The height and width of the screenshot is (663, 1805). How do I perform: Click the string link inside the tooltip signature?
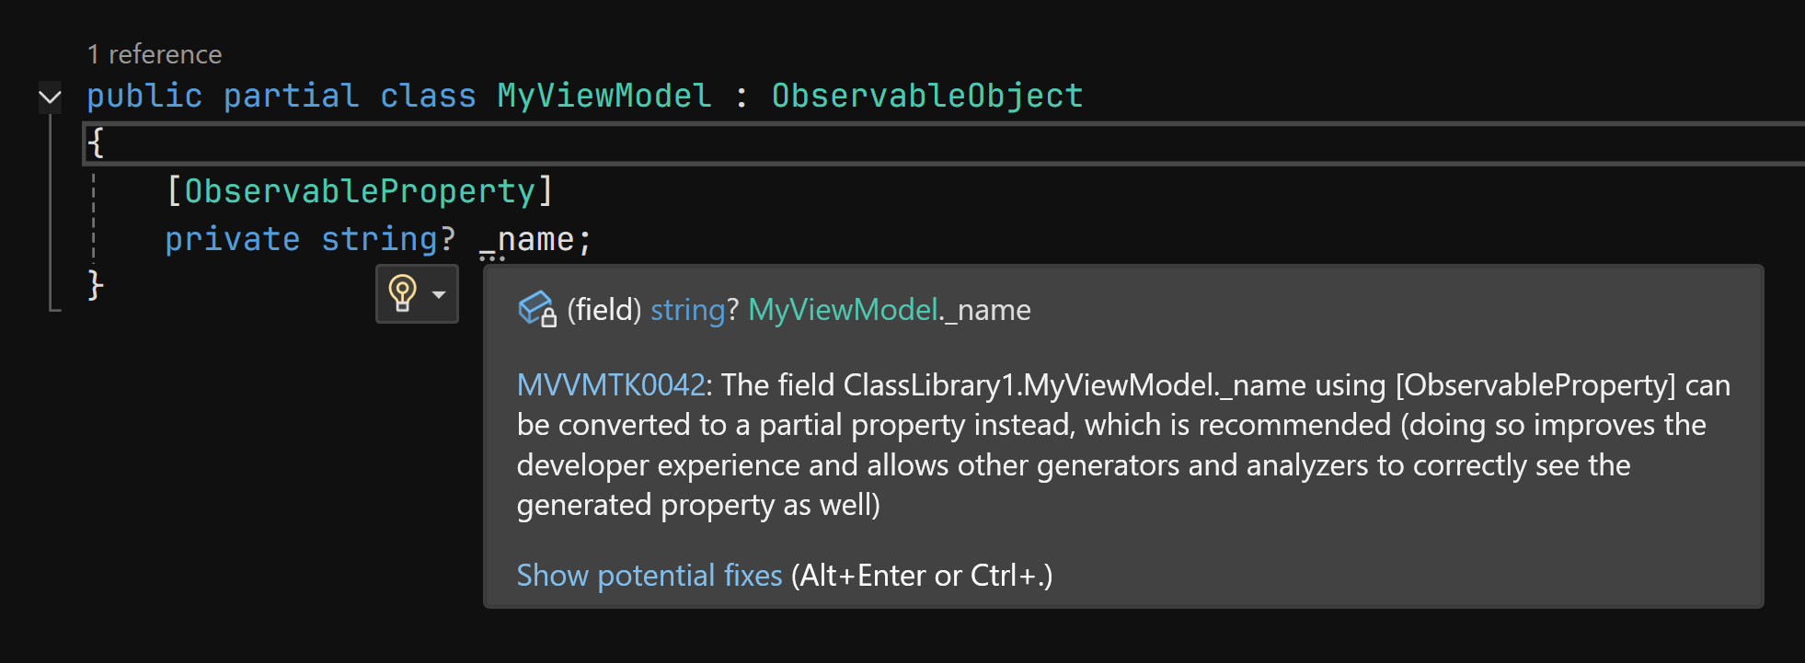[686, 310]
